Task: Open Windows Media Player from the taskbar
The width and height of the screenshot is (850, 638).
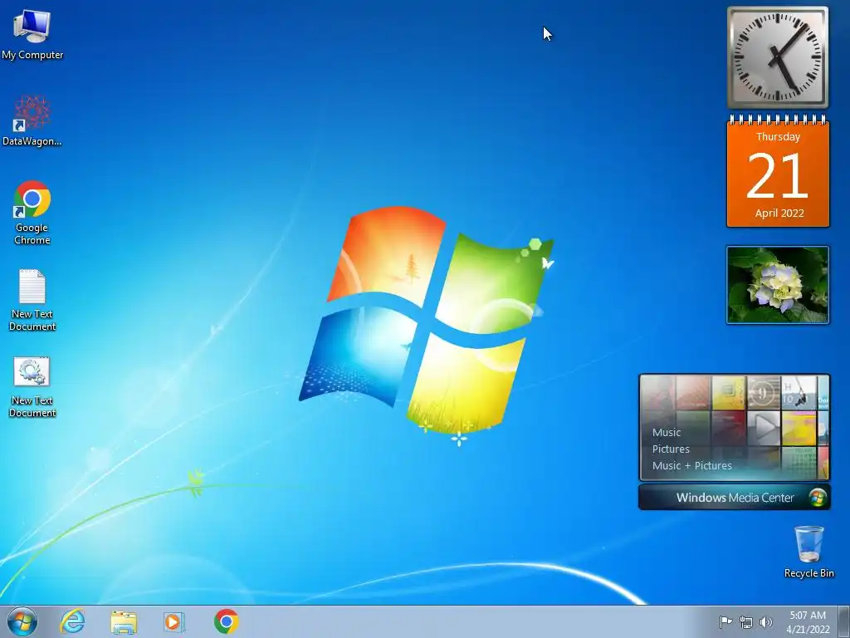Action: [174, 621]
